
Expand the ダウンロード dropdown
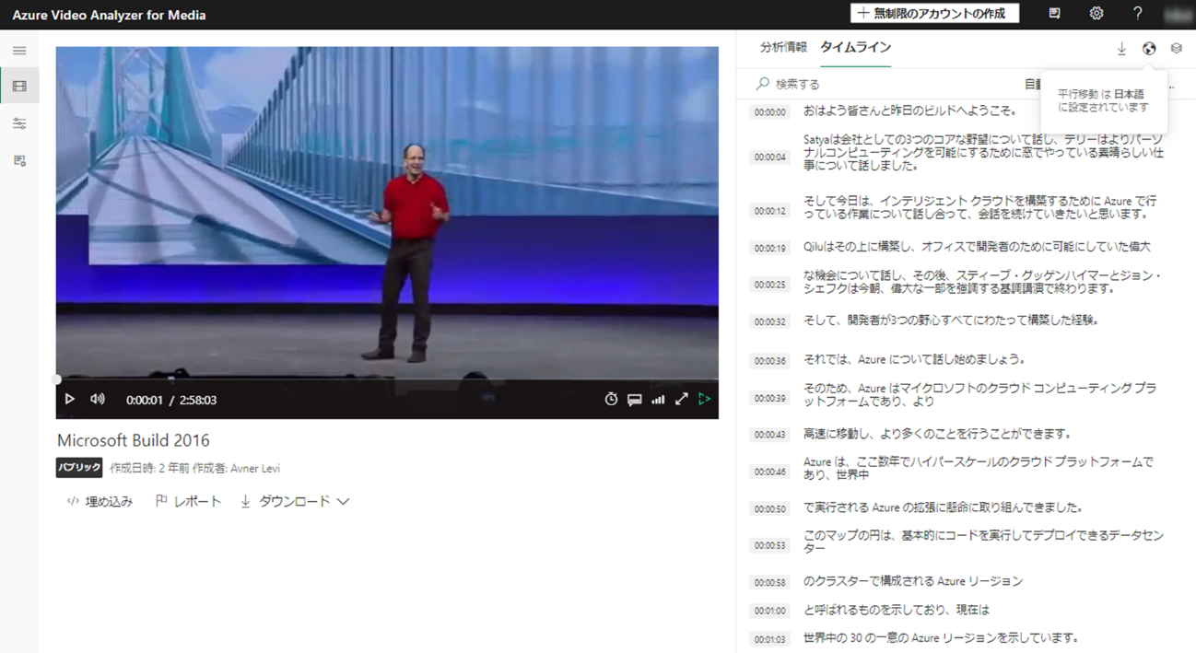(295, 502)
